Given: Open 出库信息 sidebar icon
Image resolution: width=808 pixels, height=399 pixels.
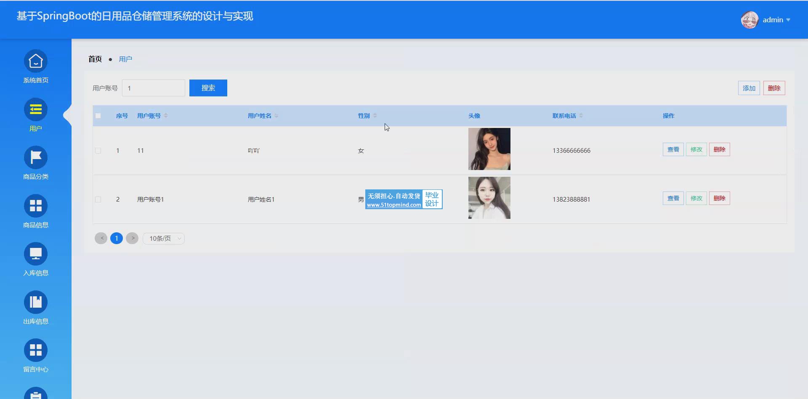Looking at the screenshot, I should (36, 302).
